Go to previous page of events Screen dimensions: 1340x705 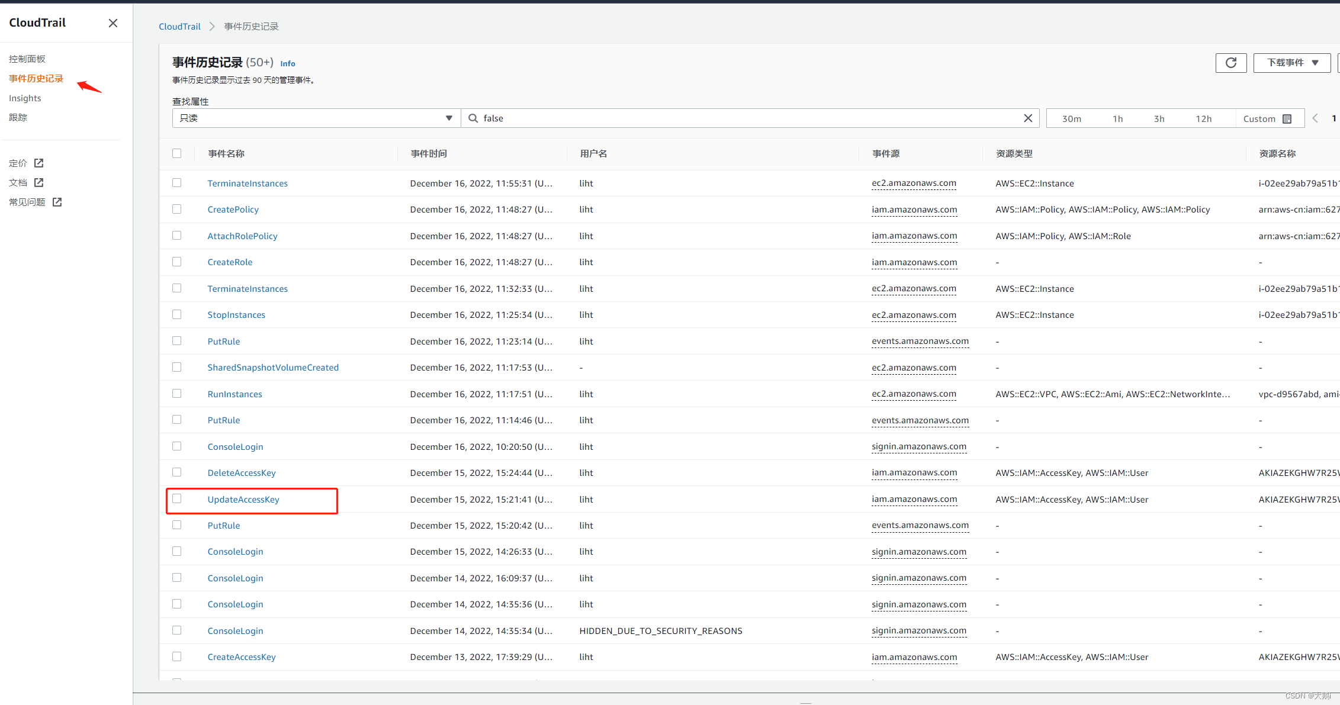coord(1315,118)
